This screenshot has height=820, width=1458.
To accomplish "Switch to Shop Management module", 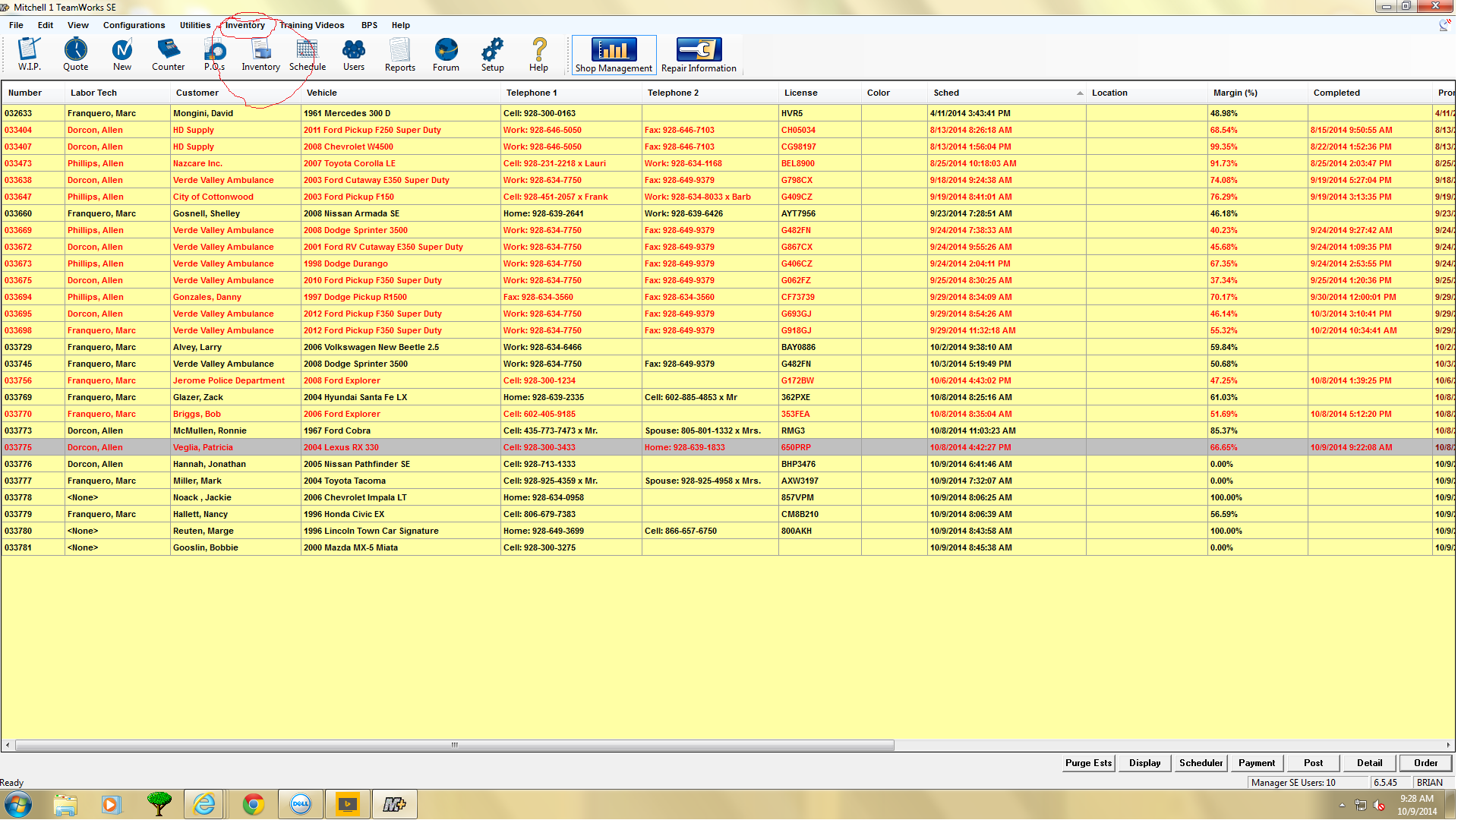I will pos(614,55).
